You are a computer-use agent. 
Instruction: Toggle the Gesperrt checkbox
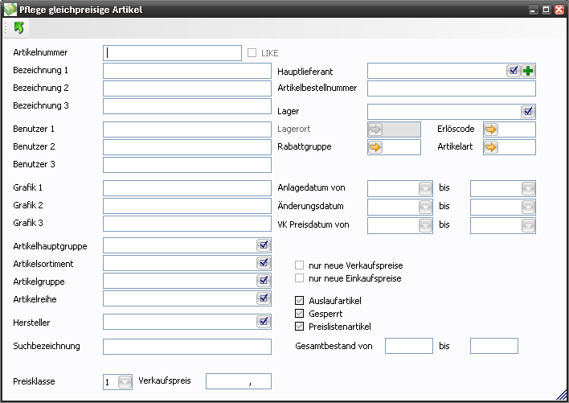pos(300,313)
